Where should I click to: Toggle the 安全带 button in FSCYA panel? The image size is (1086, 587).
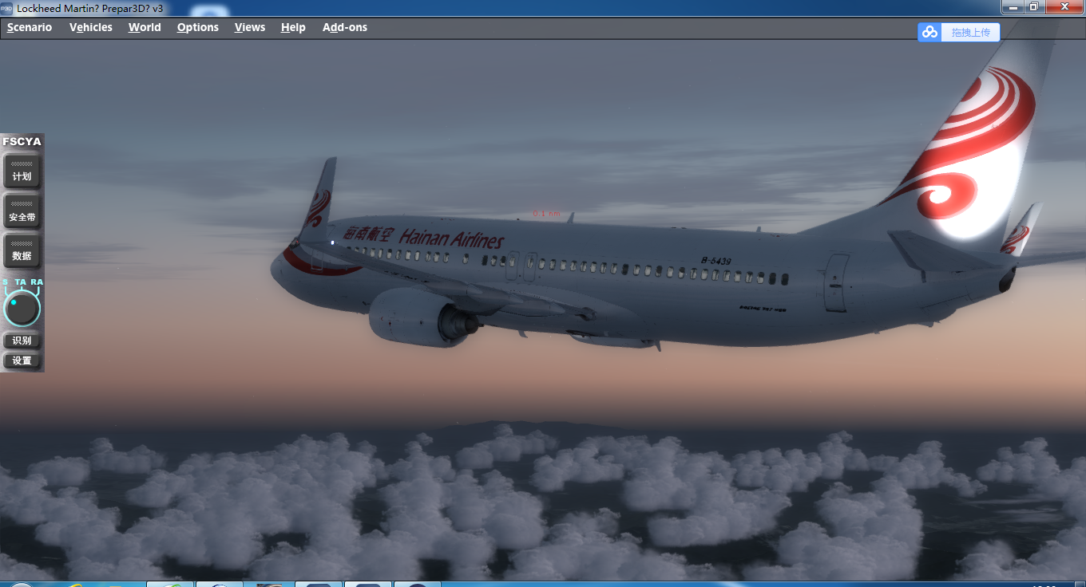22,211
